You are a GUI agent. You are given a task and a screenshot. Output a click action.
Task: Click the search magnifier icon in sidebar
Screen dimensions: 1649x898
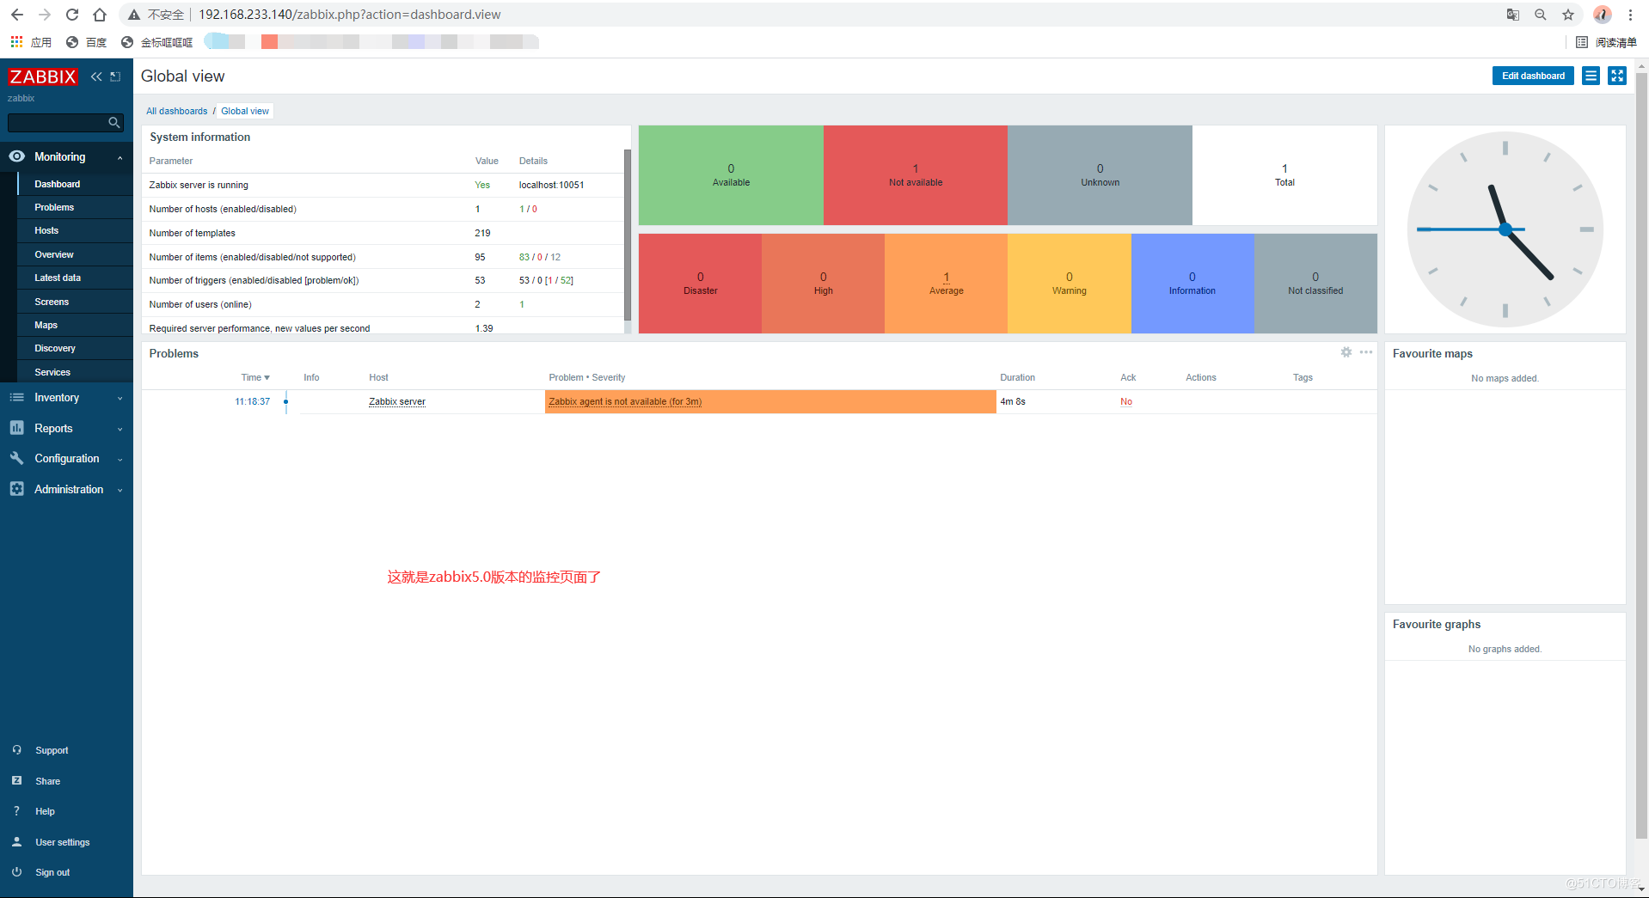113,123
